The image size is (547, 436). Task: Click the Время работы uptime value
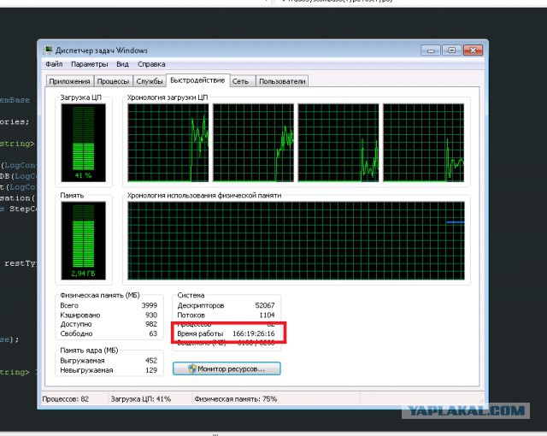click(x=256, y=333)
